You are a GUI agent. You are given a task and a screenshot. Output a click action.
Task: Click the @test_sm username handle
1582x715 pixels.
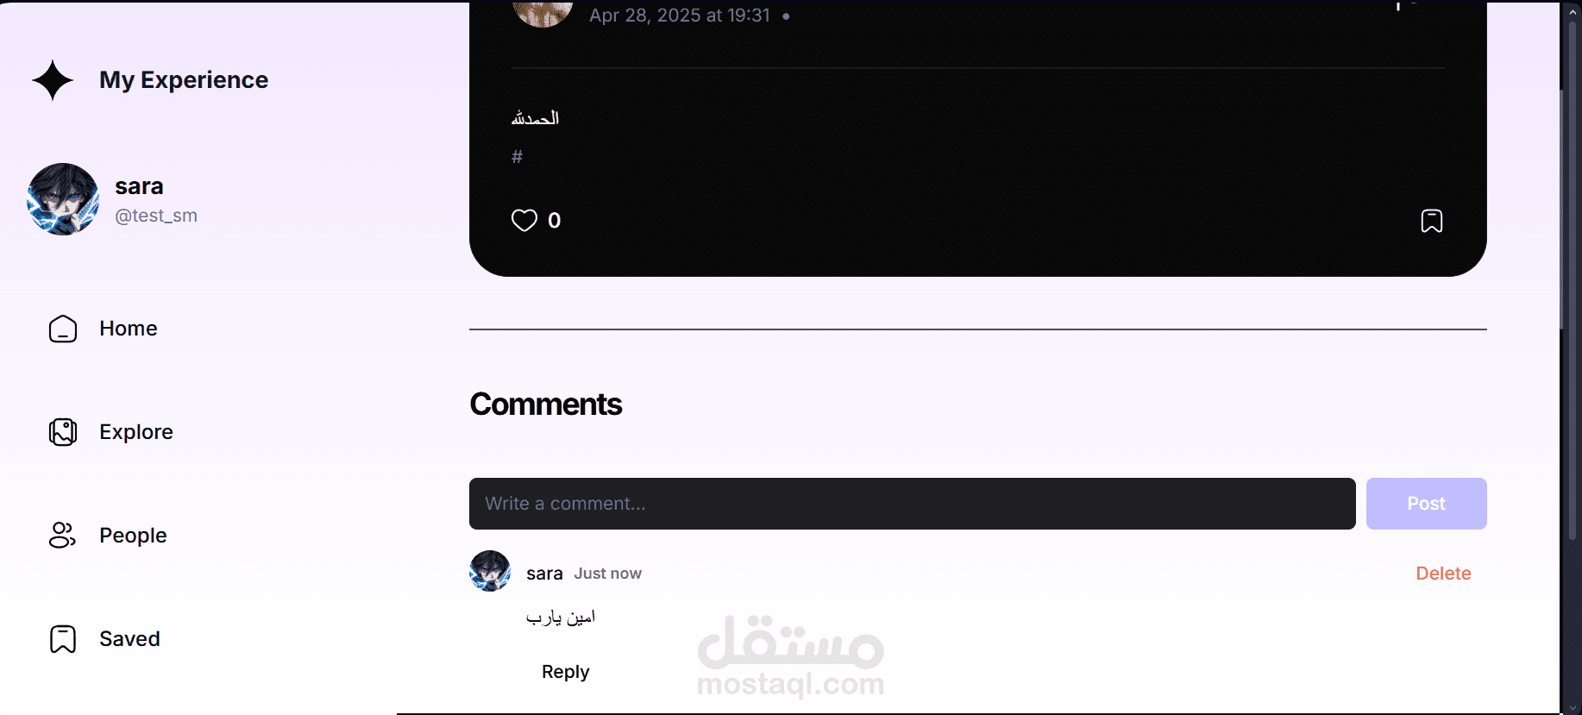156,216
